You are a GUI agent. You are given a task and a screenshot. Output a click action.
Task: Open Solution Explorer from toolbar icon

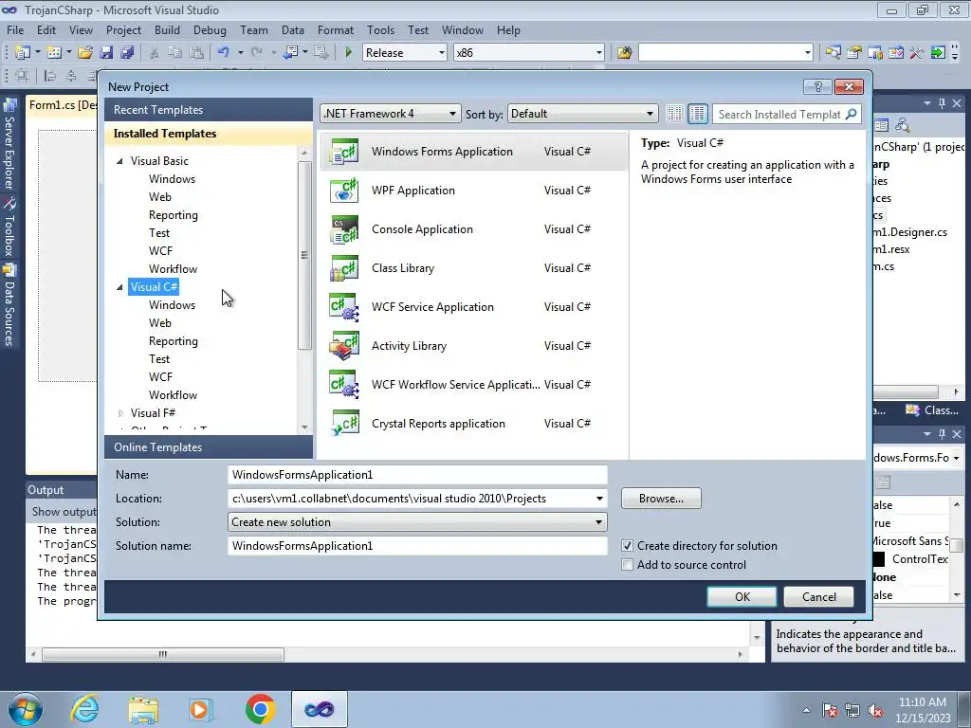coord(833,53)
